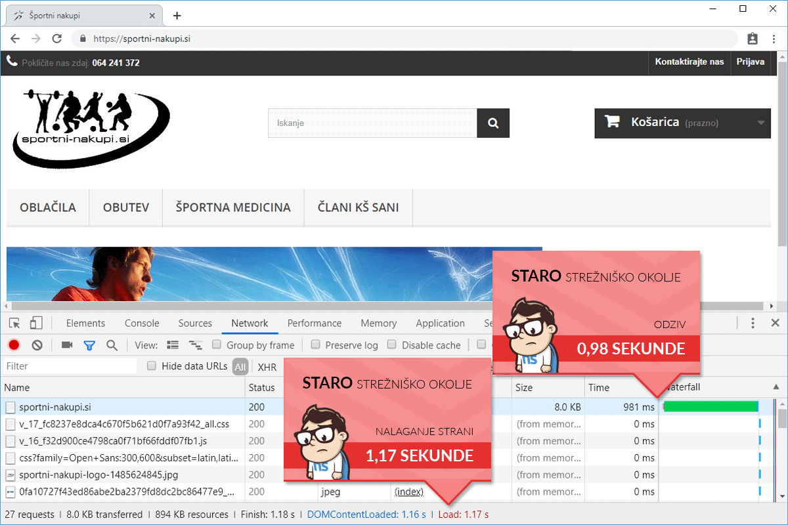The height and width of the screenshot is (525, 788).
Task: Expand the Košarica cart dropdown
Action: [760, 123]
